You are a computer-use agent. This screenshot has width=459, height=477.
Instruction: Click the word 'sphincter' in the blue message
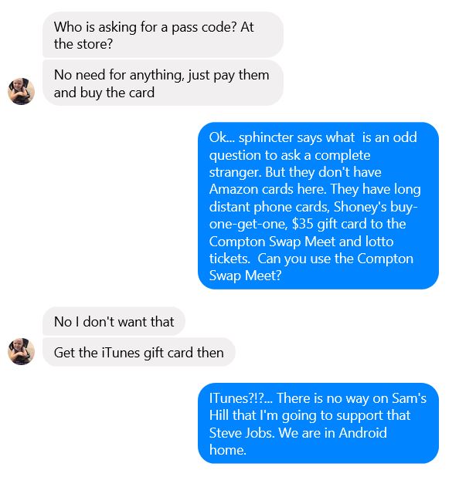coord(263,138)
